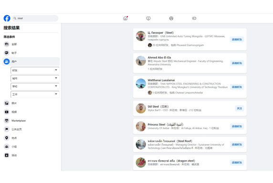Open the Facebook logo home link
The image size is (273, 183).
7,18
